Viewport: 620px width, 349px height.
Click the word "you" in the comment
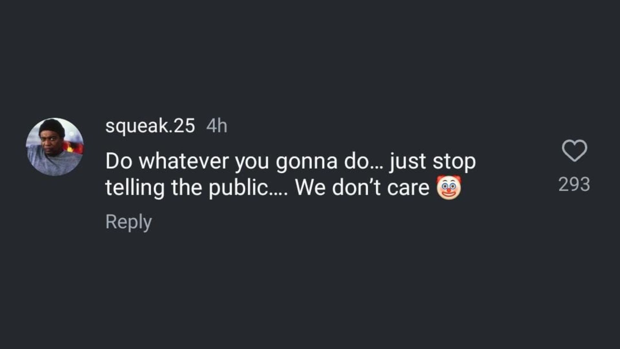coord(252,162)
